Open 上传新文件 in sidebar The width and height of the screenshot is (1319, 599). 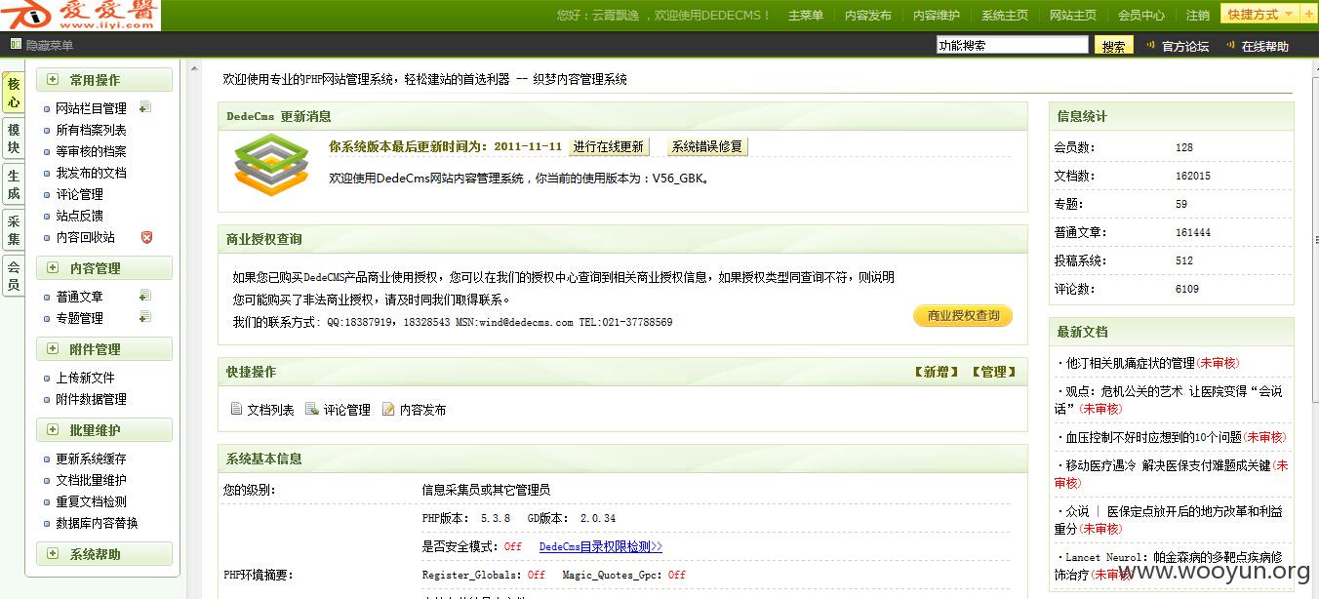(85, 378)
